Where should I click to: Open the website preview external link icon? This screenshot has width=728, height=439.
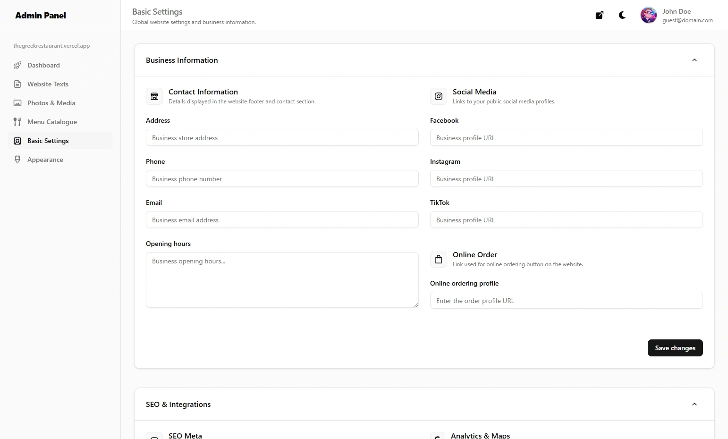coord(599,15)
